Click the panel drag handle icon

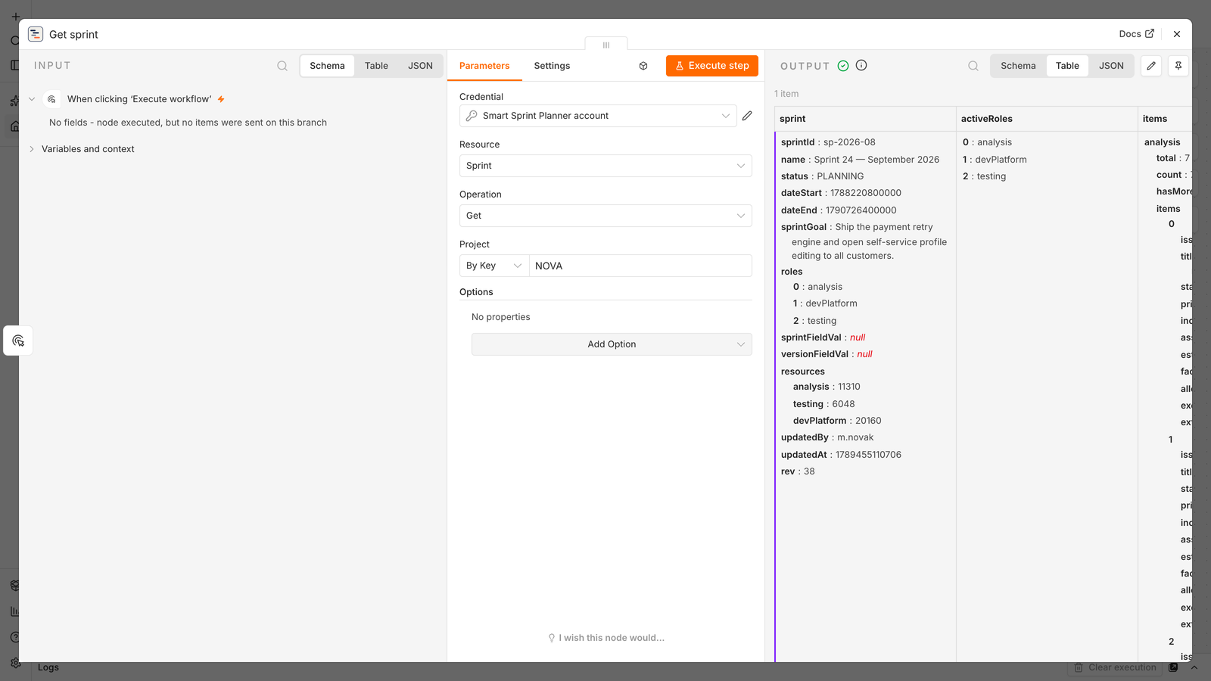point(606,45)
